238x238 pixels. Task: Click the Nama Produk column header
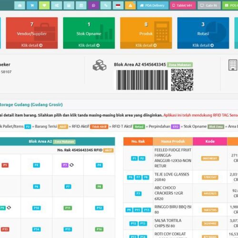[x=173, y=141]
